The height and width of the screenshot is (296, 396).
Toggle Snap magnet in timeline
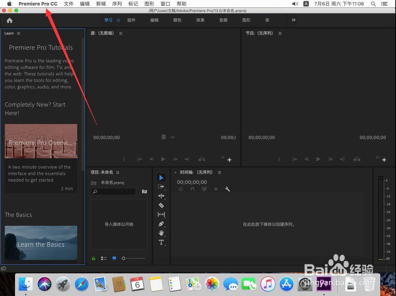coord(192,189)
